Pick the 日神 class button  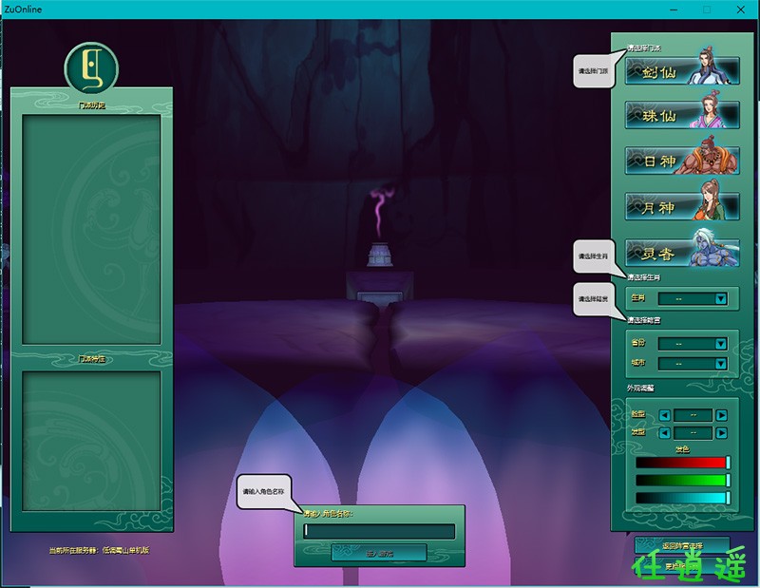[x=682, y=161]
